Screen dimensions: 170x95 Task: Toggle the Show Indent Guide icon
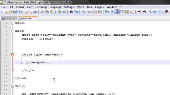(117, 12)
